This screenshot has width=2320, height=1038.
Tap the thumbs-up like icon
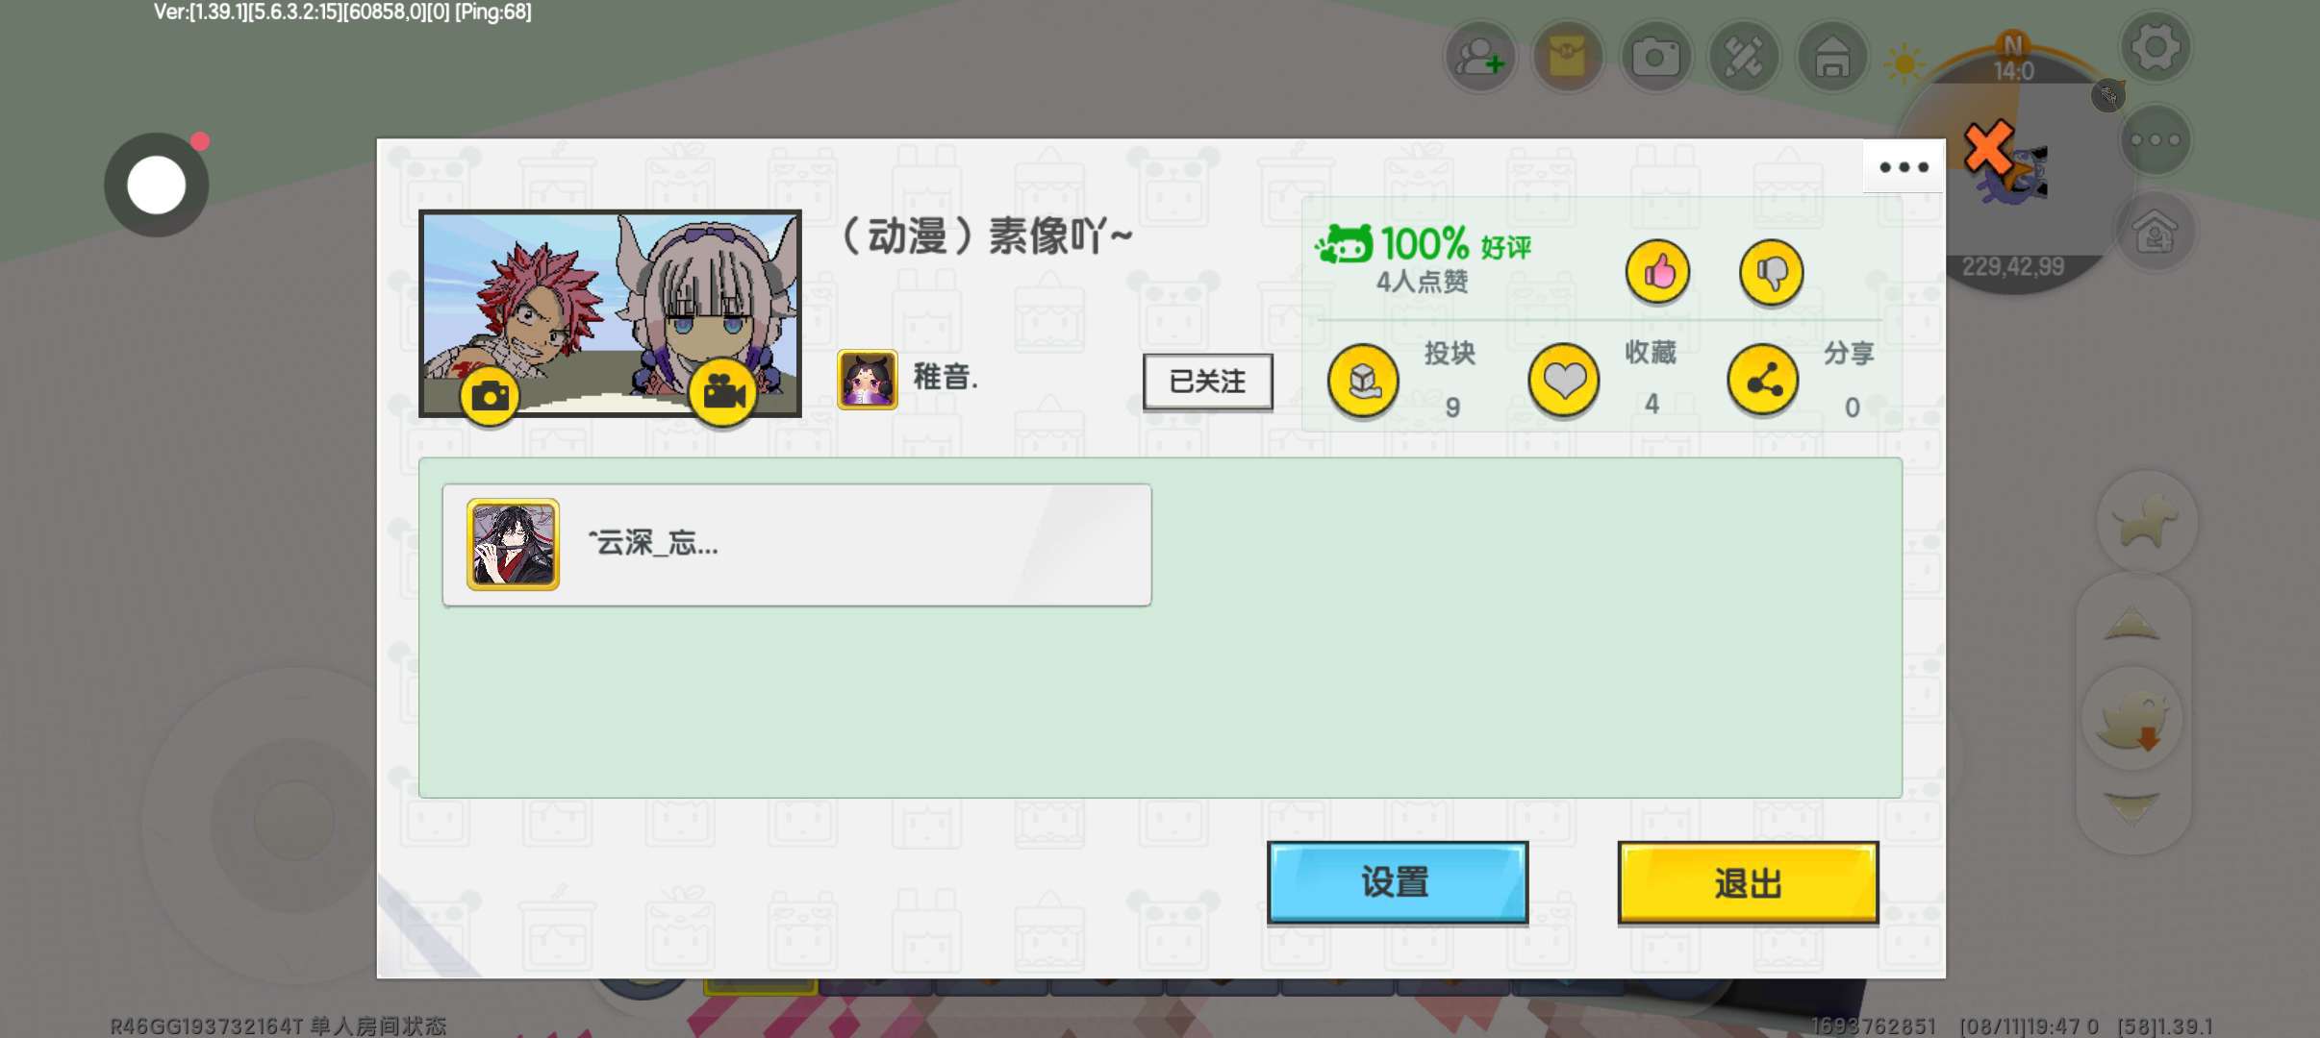[x=1657, y=272]
